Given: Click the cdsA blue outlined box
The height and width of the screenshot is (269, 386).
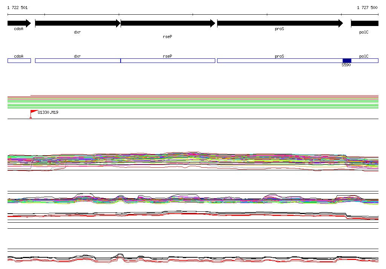Looking at the screenshot, I should 19,61.
